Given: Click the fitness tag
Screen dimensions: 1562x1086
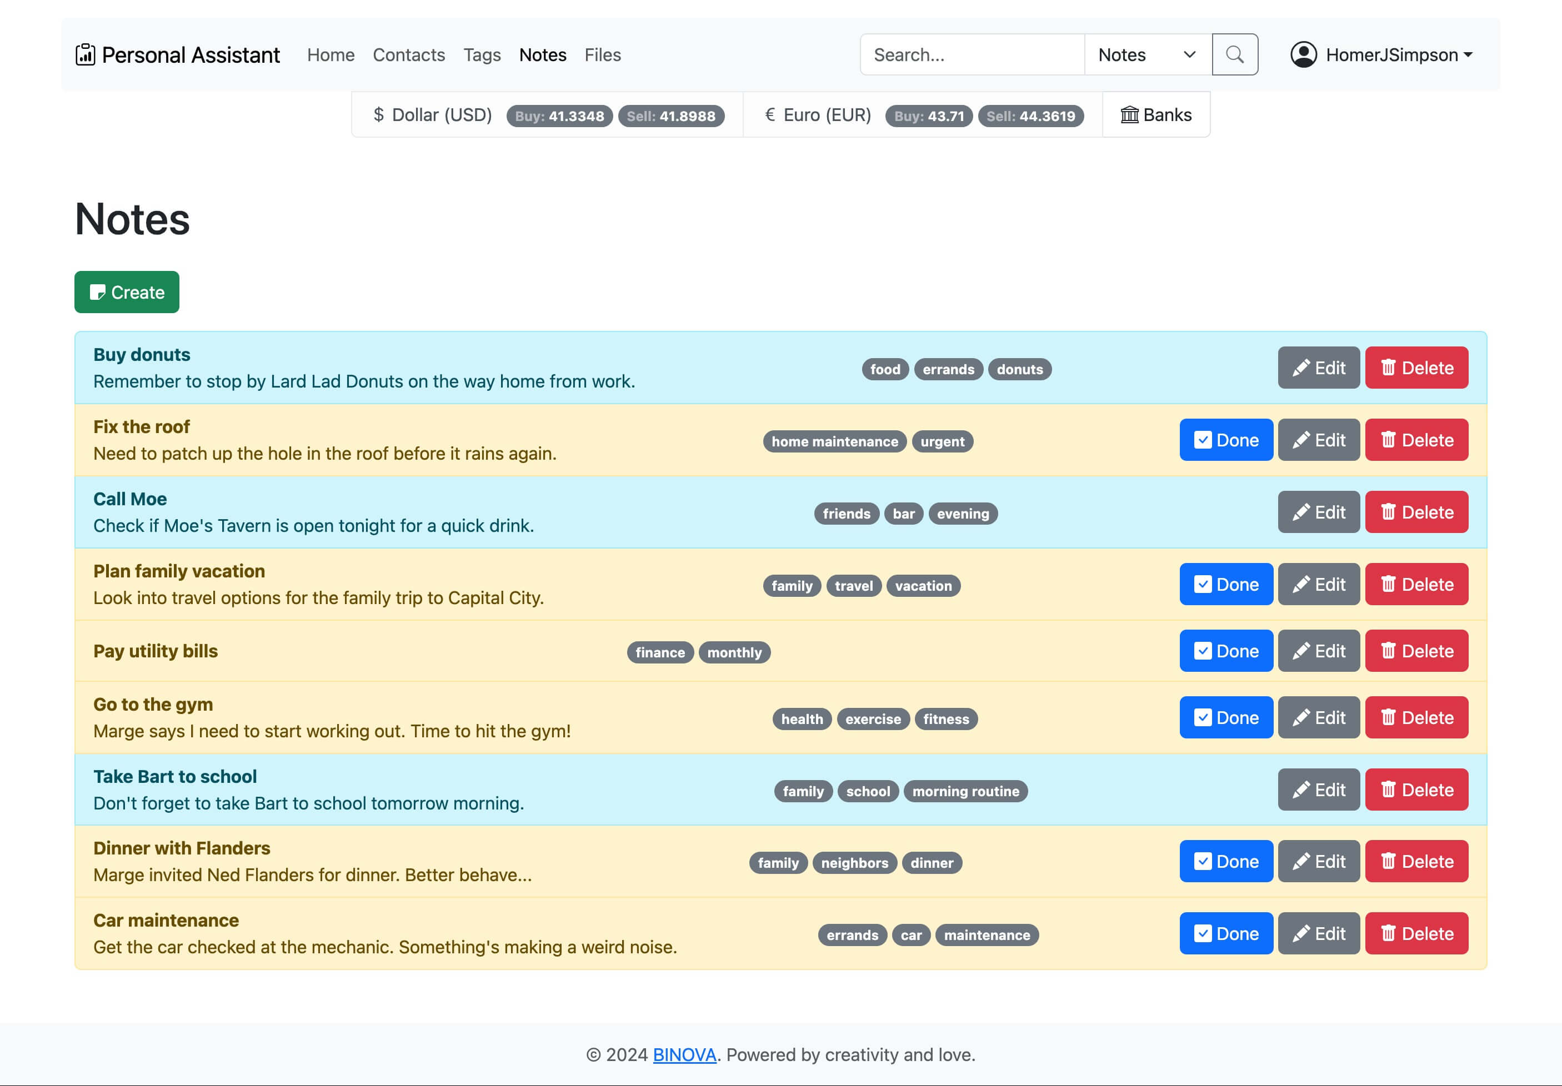Looking at the screenshot, I should [945, 719].
